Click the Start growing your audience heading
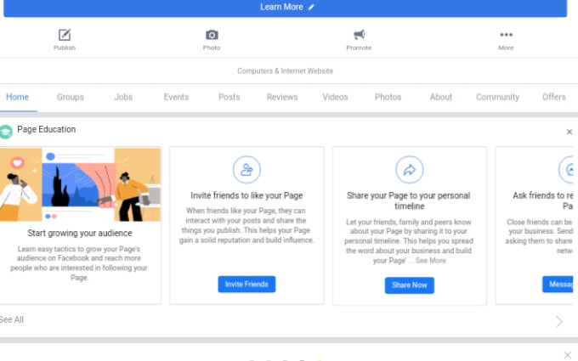Image resolution: width=578 pixels, height=361 pixels. click(x=80, y=234)
